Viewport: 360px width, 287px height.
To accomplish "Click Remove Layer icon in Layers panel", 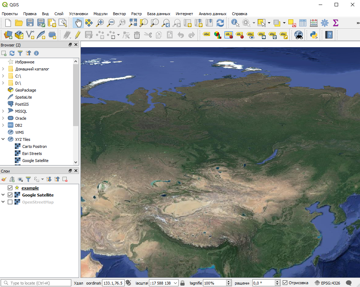I will pos(65,179).
